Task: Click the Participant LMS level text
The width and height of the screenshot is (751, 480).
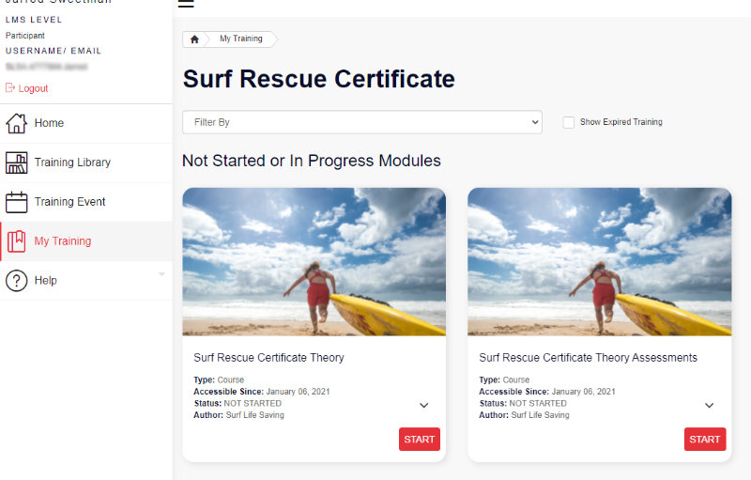Action: point(25,36)
